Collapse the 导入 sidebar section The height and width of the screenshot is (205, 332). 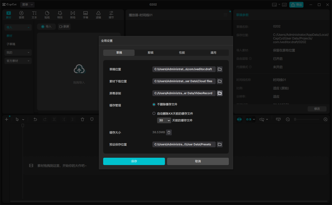pyautogui.click(x=18, y=27)
